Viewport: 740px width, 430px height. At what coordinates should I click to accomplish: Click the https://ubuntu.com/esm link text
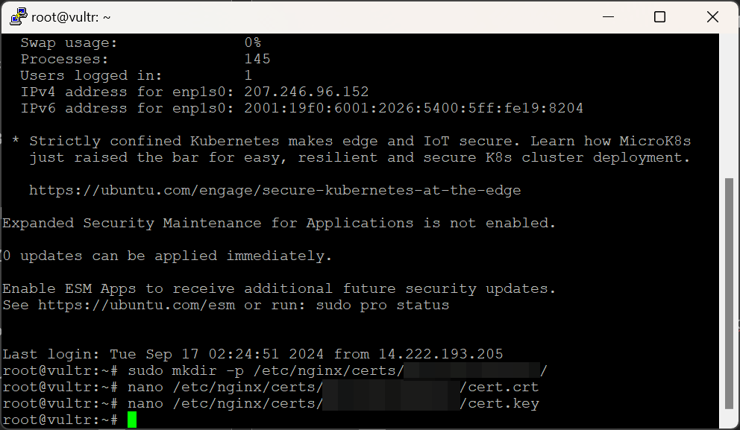[x=139, y=306]
